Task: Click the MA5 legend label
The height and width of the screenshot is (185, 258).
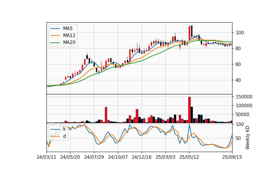Action: (x=68, y=28)
